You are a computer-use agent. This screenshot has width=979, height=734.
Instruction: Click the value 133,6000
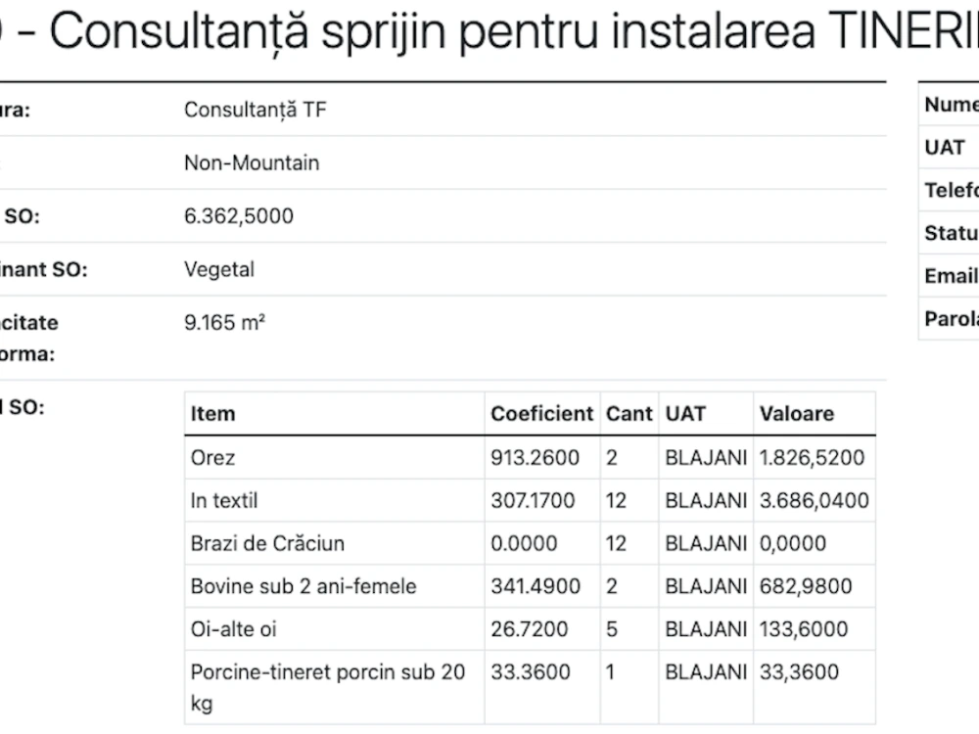click(x=804, y=629)
